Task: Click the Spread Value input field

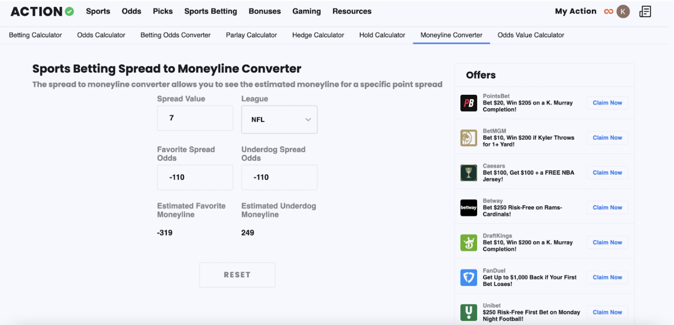Action: coord(195,118)
